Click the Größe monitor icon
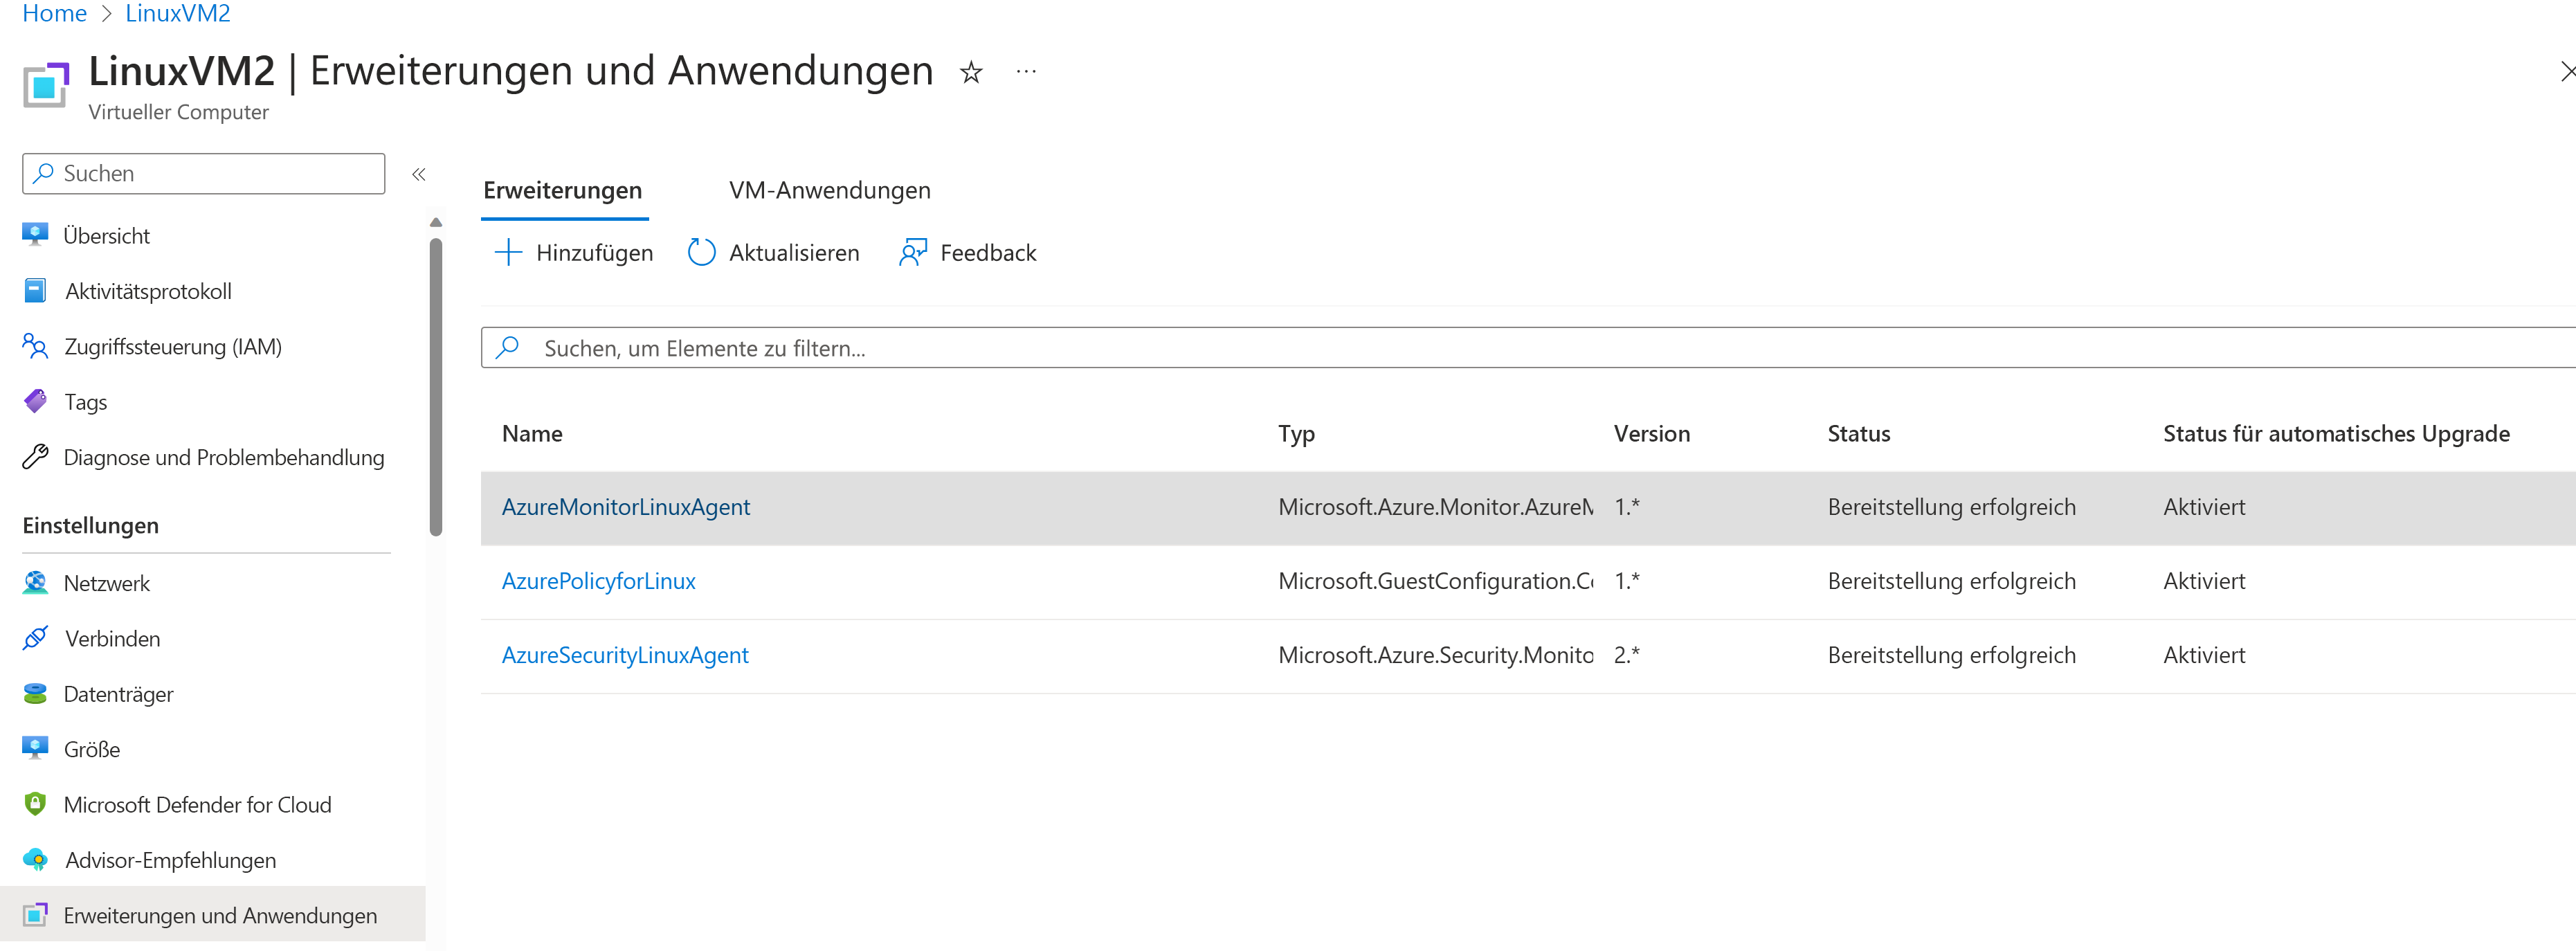This screenshot has height=951, width=2576. tap(35, 748)
